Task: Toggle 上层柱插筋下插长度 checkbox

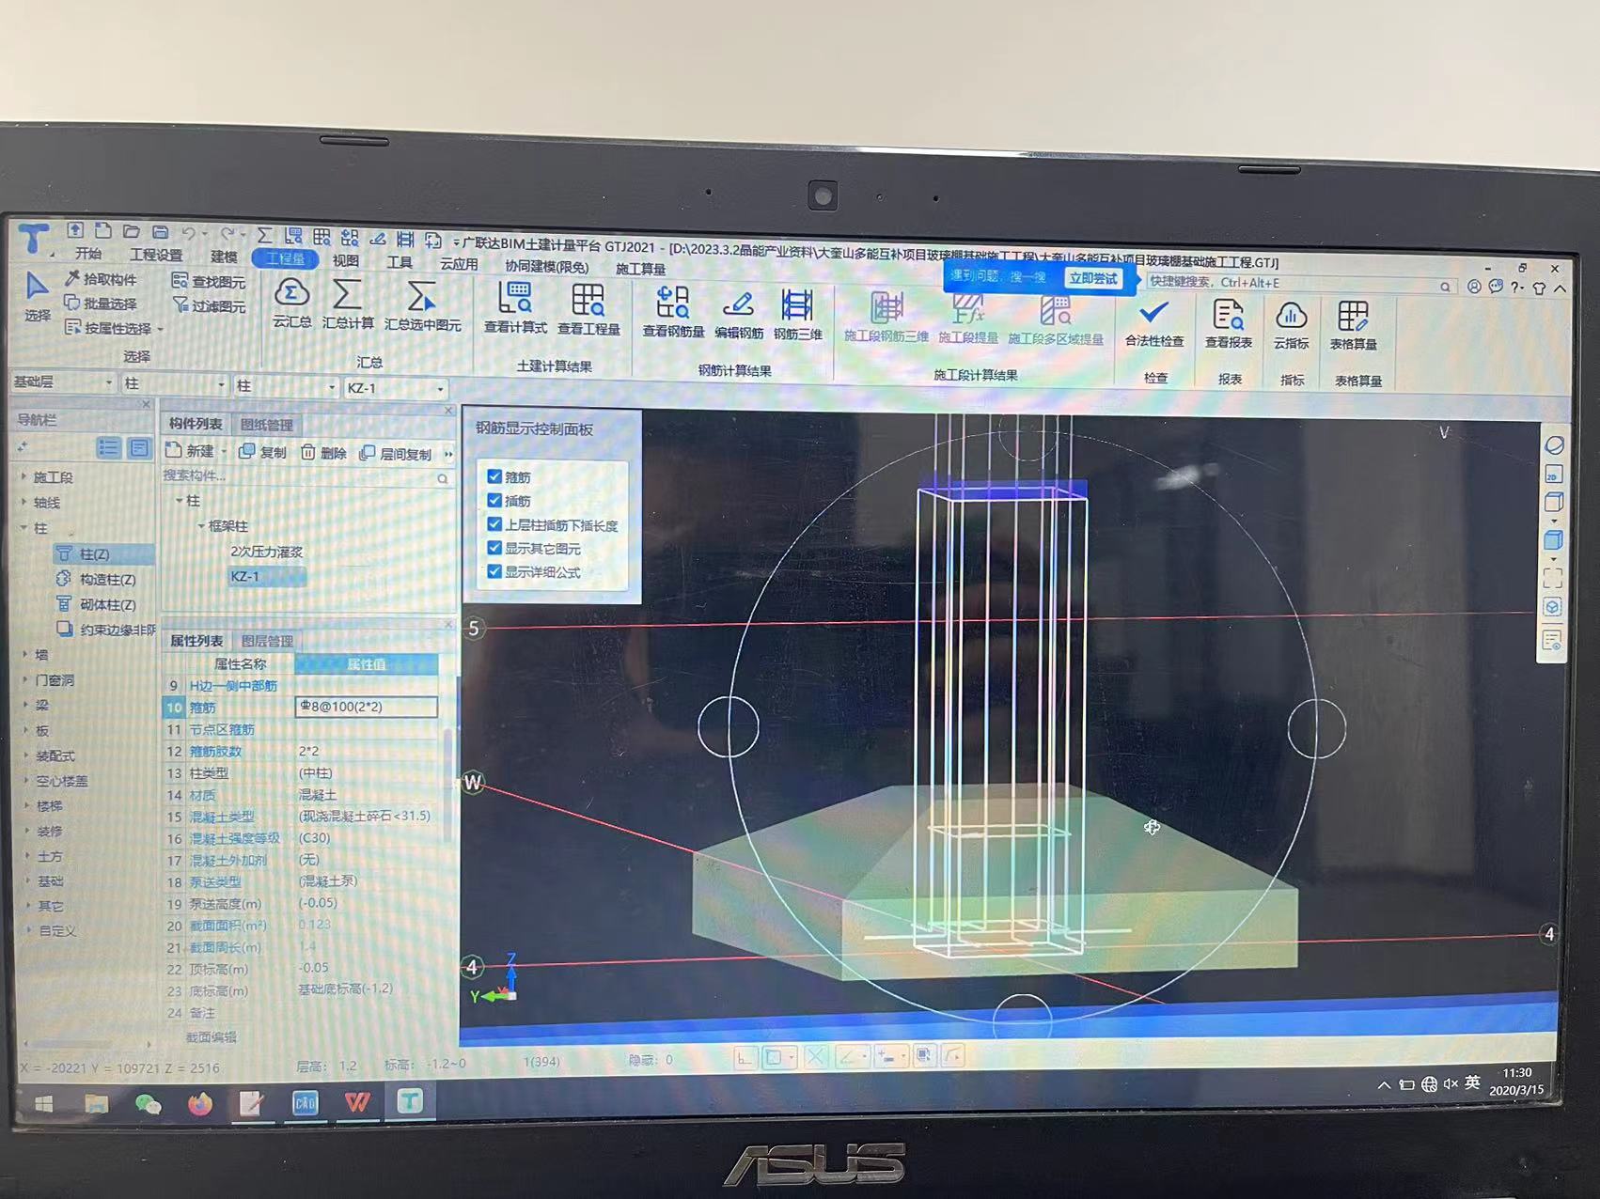Action: tap(494, 523)
